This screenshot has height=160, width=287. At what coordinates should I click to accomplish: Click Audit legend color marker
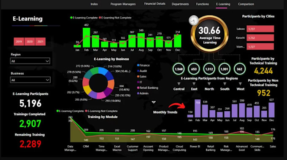(138, 71)
